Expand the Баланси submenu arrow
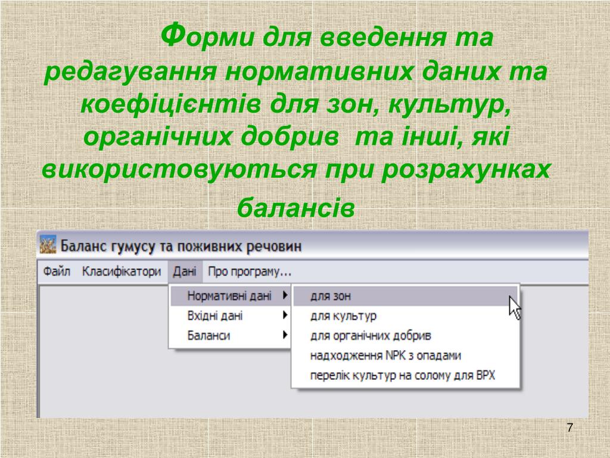This screenshot has height=458, width=610. coord(285,335)
